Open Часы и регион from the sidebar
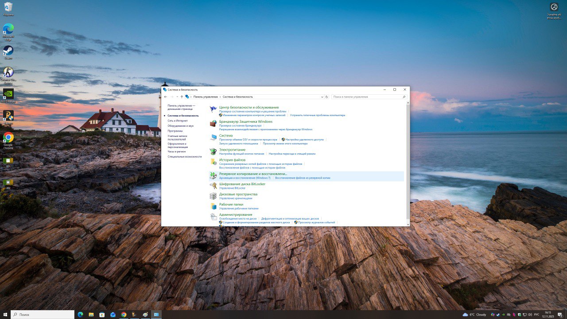The image size is (567, 319). (x=176, y=152)
